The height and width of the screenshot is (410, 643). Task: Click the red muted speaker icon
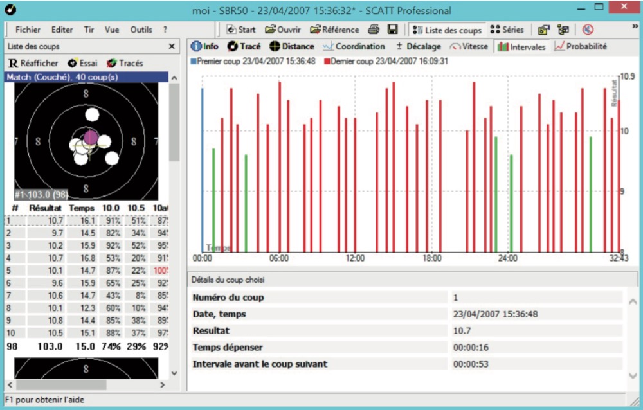(x=588, y=30)
